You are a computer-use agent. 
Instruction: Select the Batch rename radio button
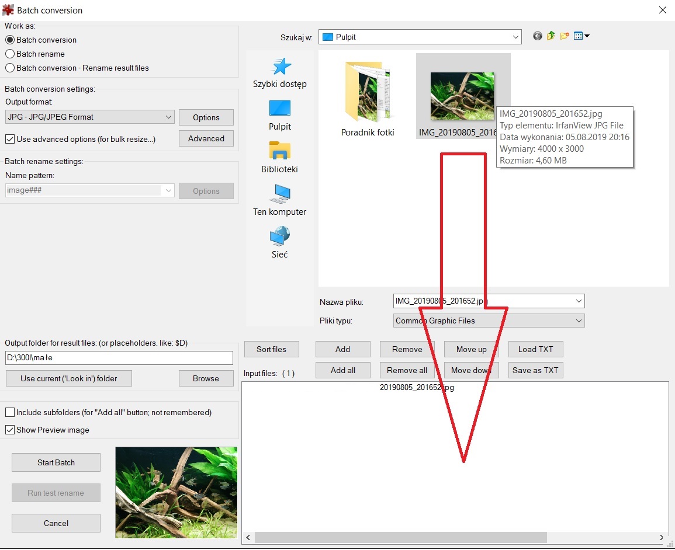(x=10, y=54)
